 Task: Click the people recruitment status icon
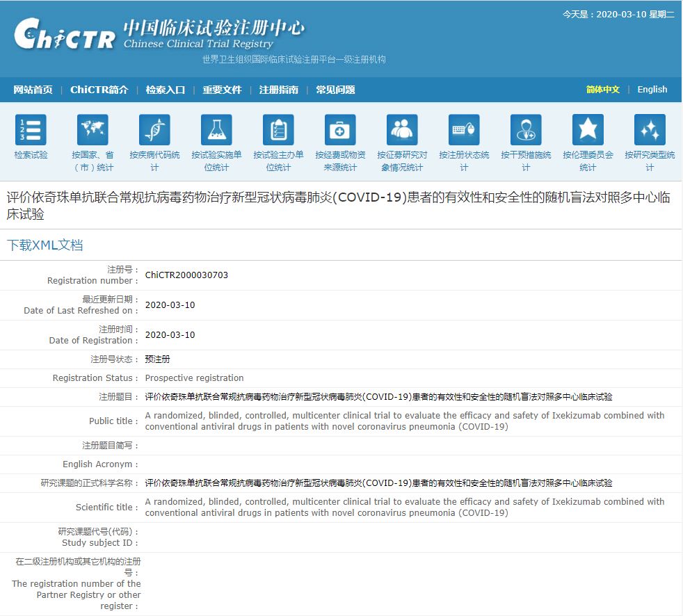pos(402,130)
